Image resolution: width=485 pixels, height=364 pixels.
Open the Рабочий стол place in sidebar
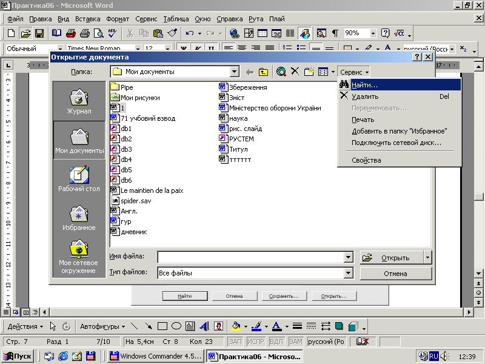pos(79,178)
